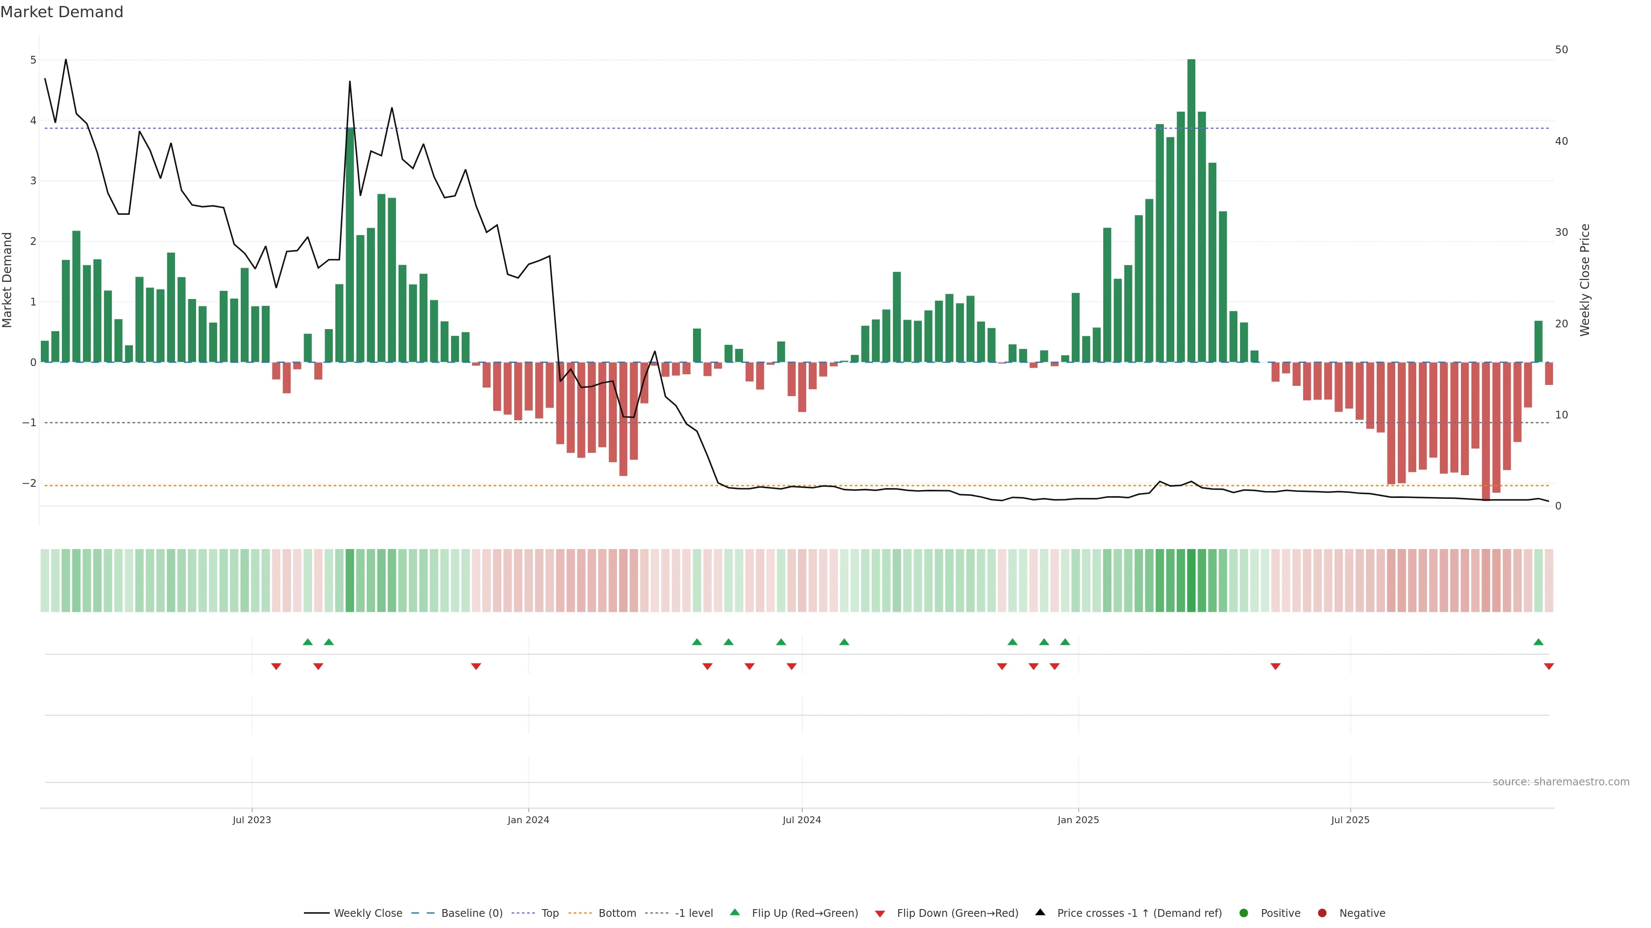
Task: Click the last green flip-up marker at far right
Action: point(1538,642)
